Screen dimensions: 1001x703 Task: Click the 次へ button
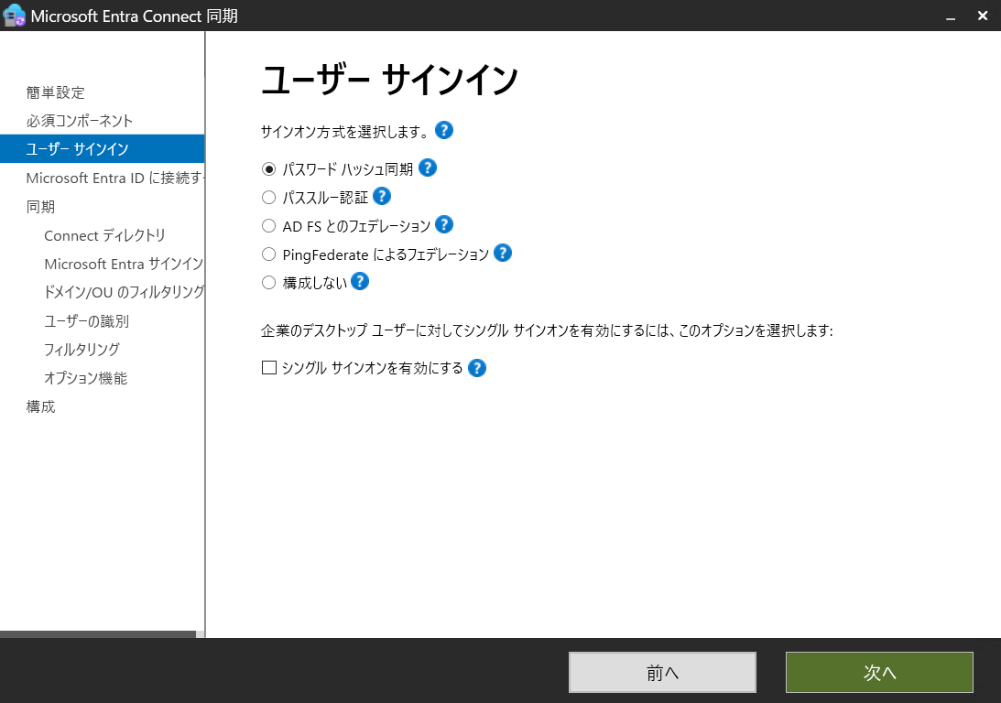coord(878,672)
